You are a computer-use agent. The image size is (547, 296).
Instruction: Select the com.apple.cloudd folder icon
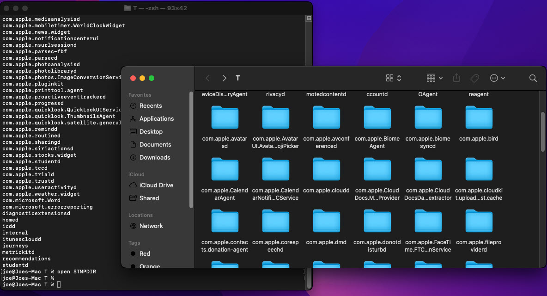pos(326,170)
